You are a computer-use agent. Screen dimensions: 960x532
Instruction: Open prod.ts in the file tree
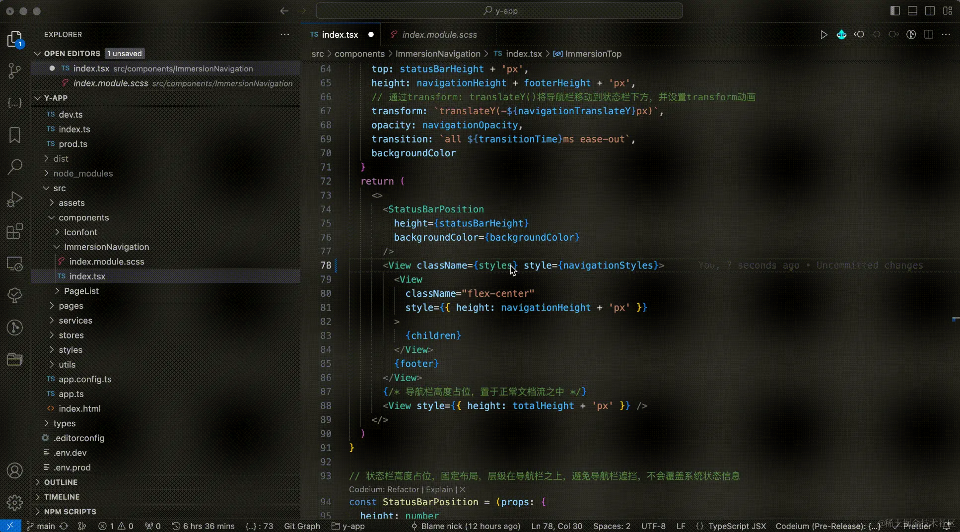(x=73, y=144)
